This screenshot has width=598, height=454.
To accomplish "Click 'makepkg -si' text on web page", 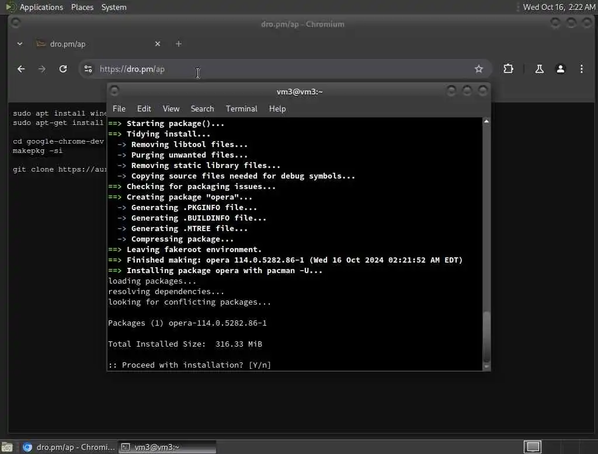I will pyautogui.click(x=37, y=151).
